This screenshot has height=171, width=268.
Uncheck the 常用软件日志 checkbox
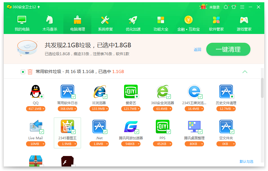(73, 97)
